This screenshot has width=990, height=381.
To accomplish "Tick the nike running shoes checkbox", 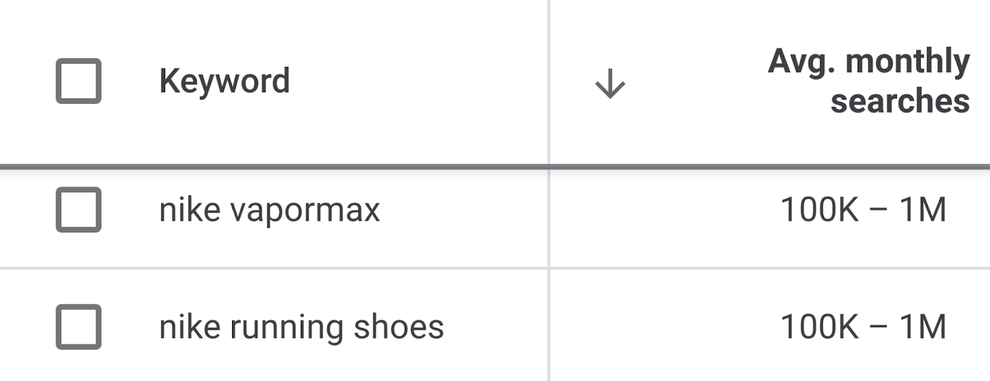I will pos(79,327).
